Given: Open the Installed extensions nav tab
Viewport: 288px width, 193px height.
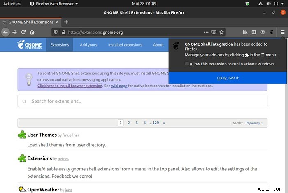Looking at the screenshot, I should click(x=125, y=45).
